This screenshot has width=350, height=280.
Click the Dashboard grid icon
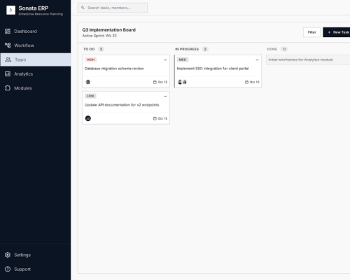pyautogui.click(x=8, y=31)
